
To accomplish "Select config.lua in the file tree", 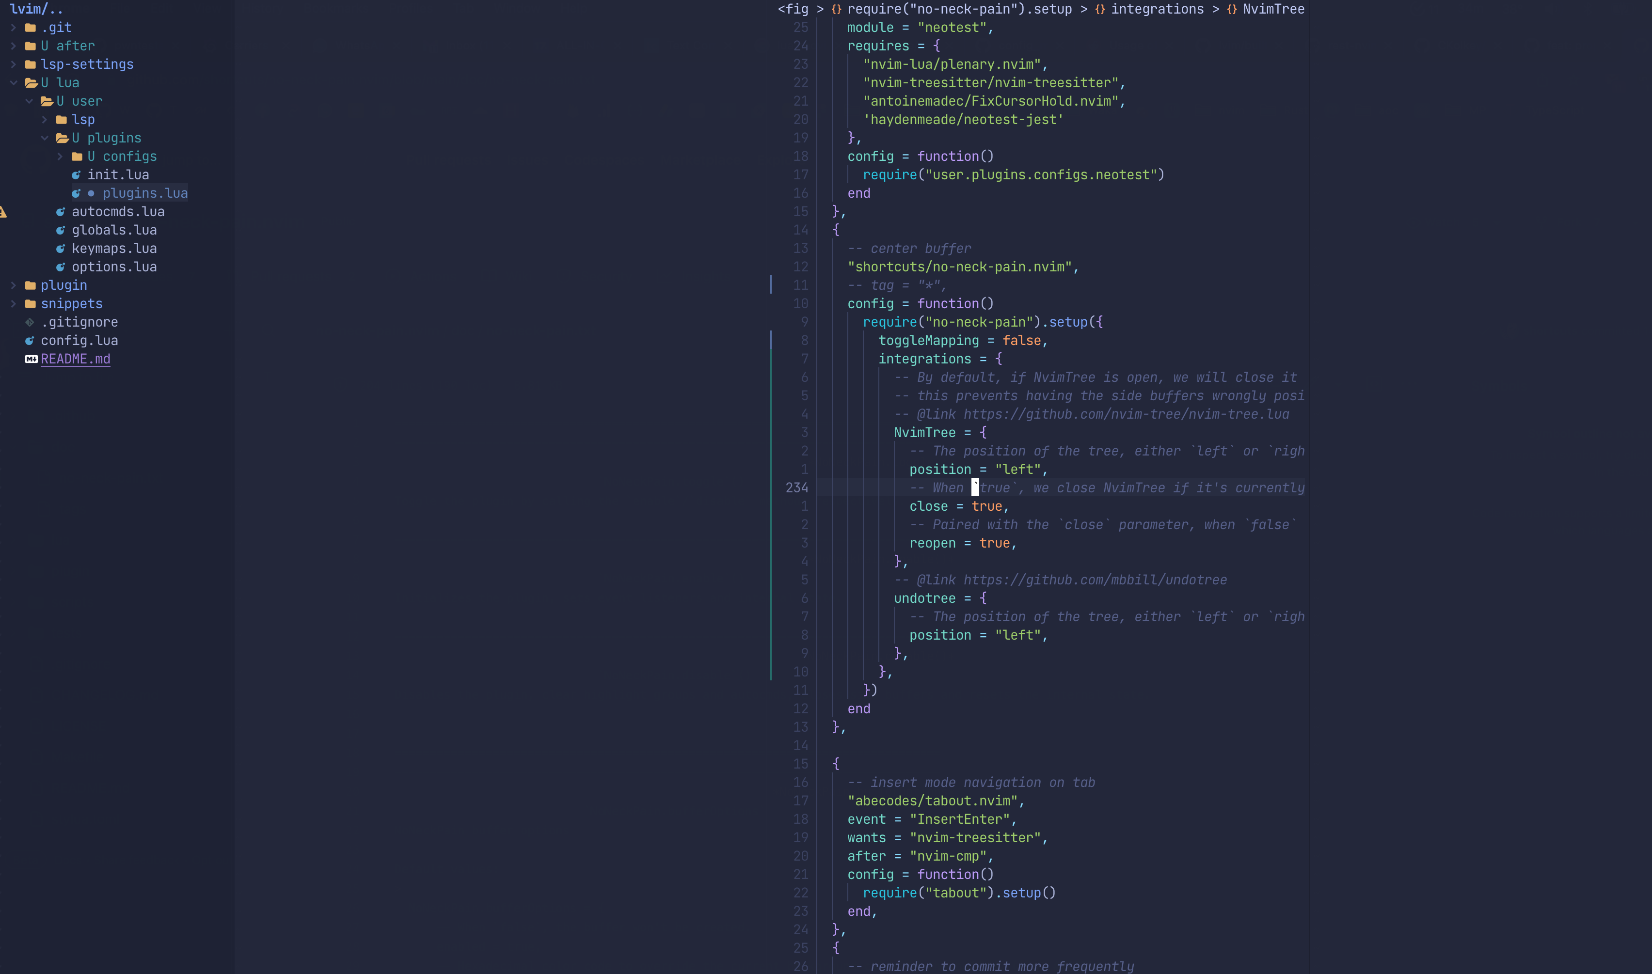I will click(x=79, y=341).
